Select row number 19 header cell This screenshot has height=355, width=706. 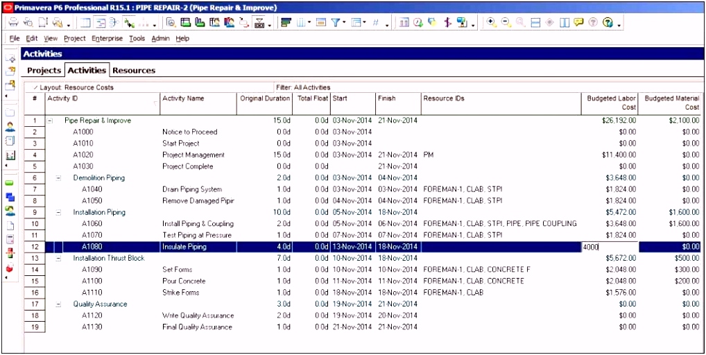(x=35, y=327)
